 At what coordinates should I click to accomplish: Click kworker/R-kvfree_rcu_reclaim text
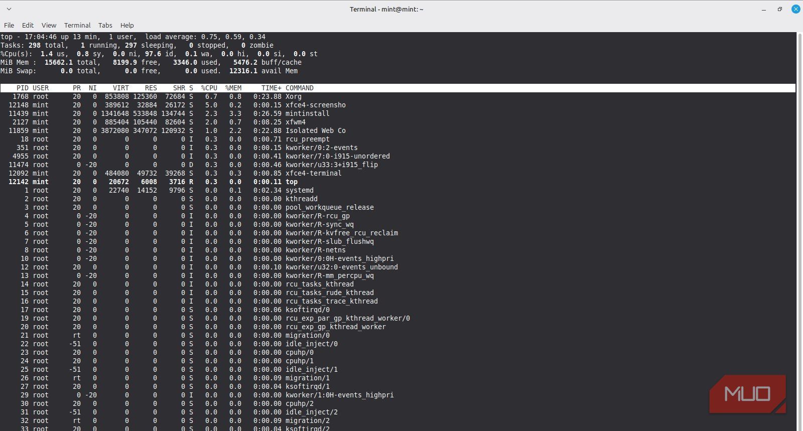tap(342, 233)
